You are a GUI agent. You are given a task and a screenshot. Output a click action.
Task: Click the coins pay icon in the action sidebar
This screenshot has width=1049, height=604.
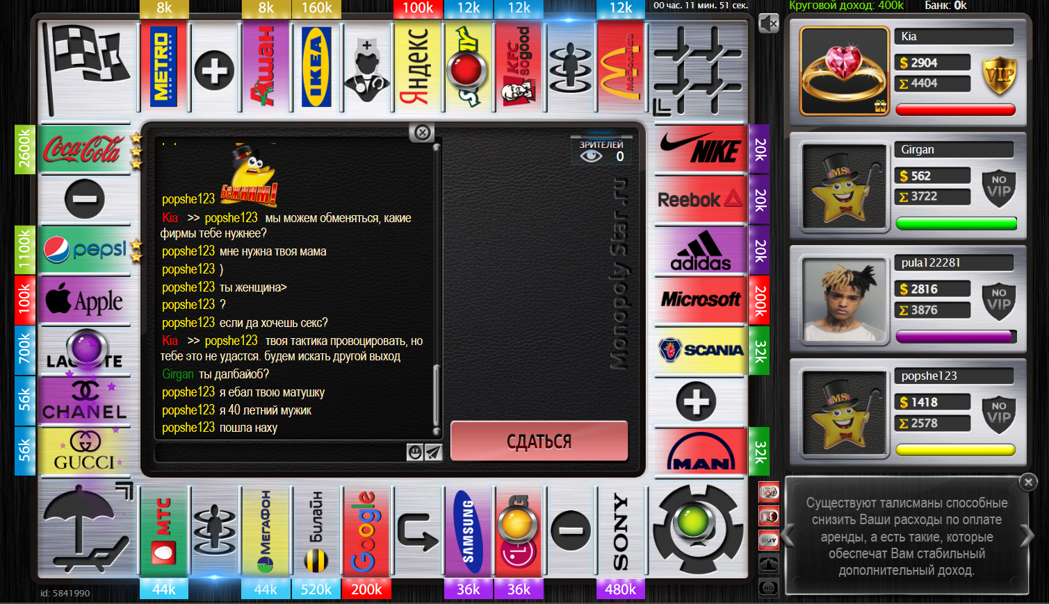pos(769,516)
